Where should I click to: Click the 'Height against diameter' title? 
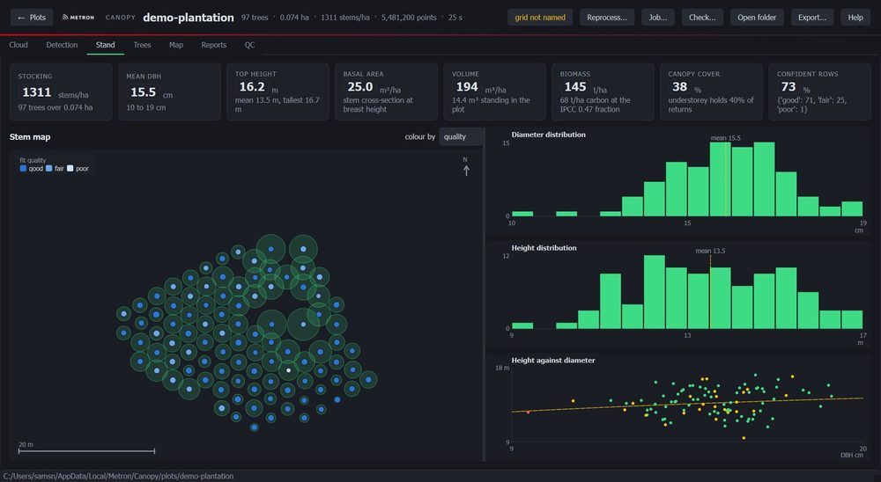pyautogui.click(x=553, y=361)
